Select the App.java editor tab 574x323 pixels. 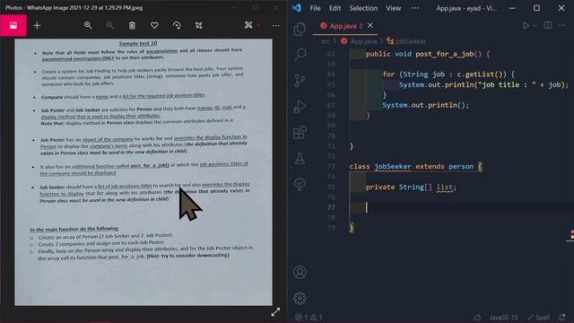pyautogui.click(x=346, y=26)
